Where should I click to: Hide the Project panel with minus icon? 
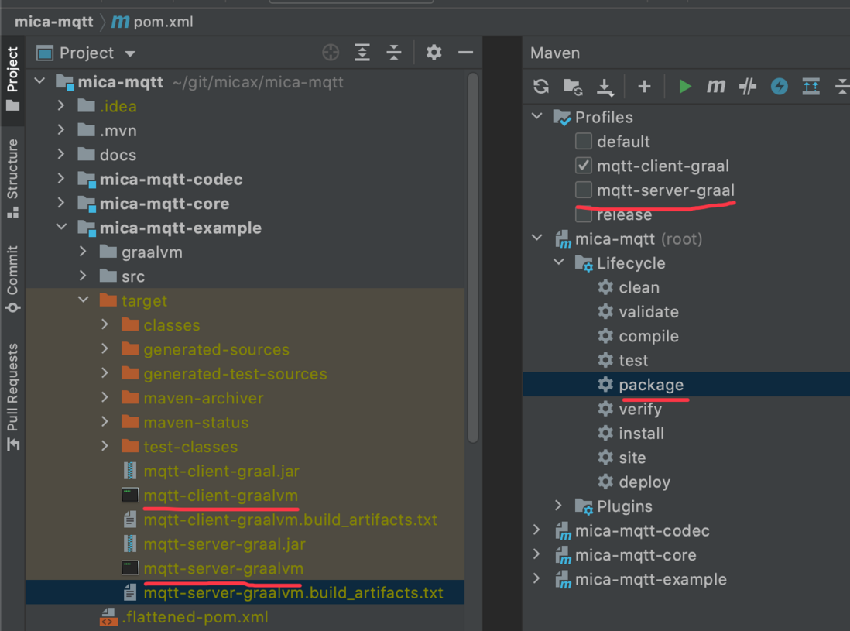point(466,53)
